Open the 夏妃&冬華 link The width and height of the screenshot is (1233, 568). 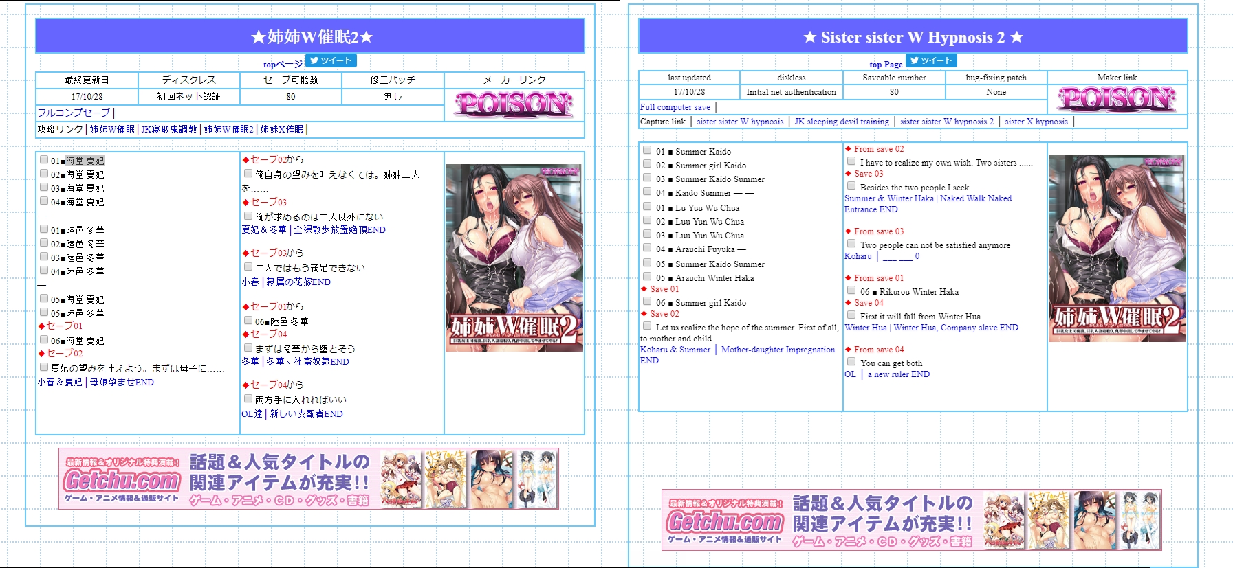coord(264,229)
